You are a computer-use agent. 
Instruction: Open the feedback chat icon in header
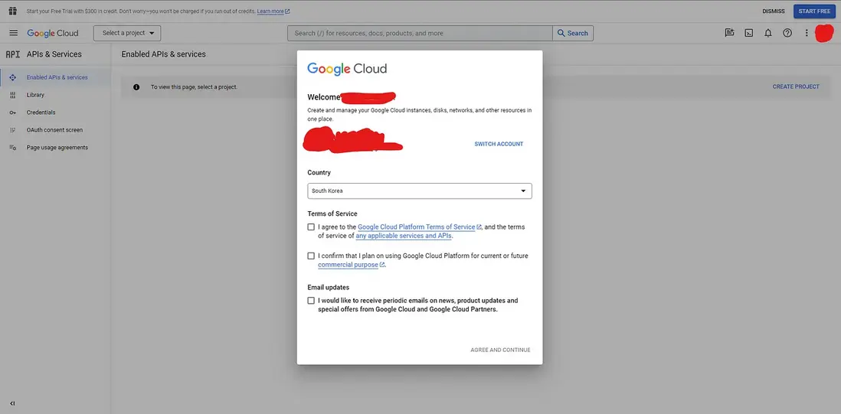[x=729, y=33]
